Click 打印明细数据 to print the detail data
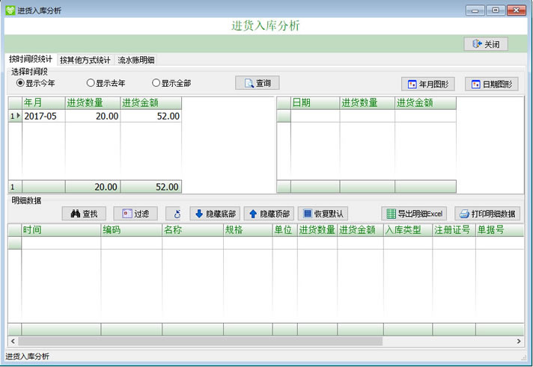The image size is (533, 367). [x=487, y=214]
